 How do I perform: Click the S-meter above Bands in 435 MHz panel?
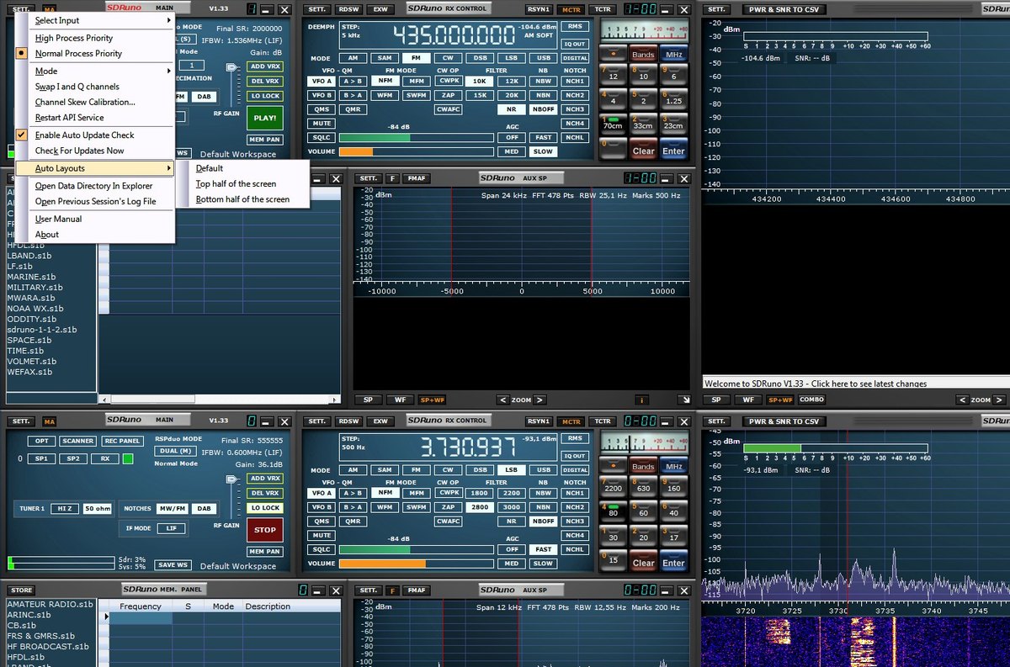pyautogui.click(x=642, y=29)
